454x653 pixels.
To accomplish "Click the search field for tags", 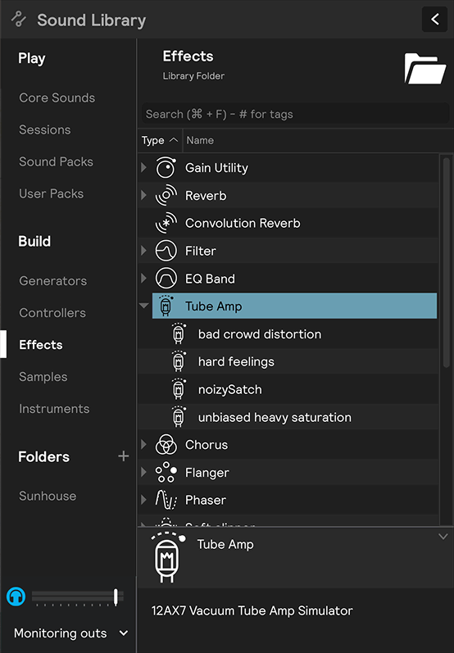I will coord(295,114).
